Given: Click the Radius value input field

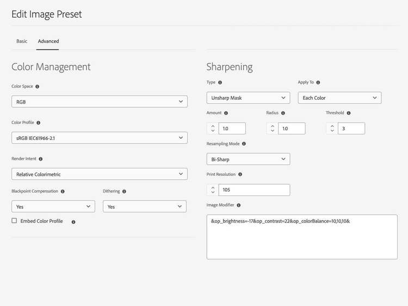Looking at the screenshot, I should (292, 128).
